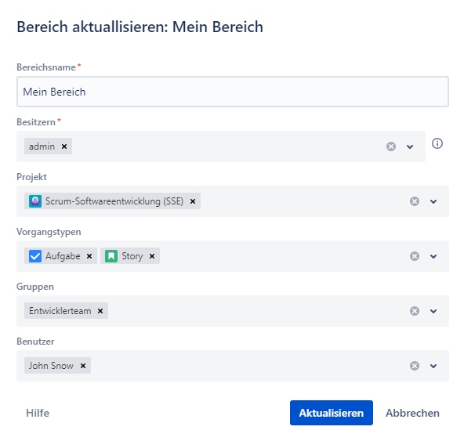
Task: Open the Benutzer dropdown chevron
Action: 433,366
